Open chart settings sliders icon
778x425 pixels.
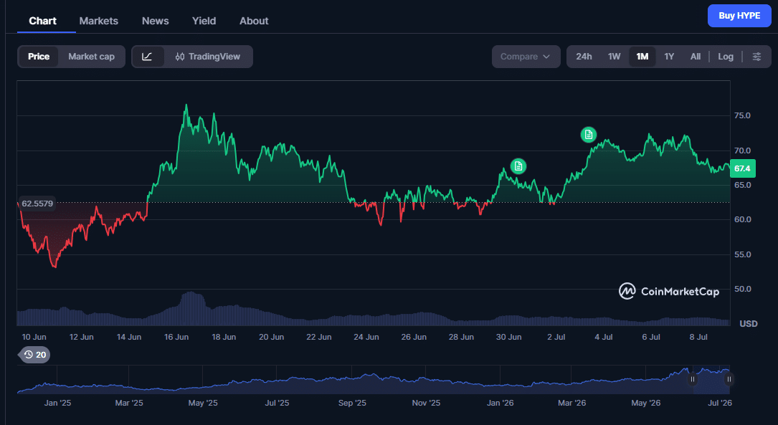756,57
